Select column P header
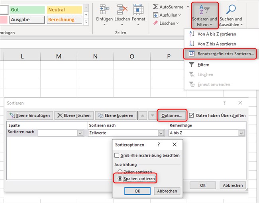259x203 pixels. point(169,56)
